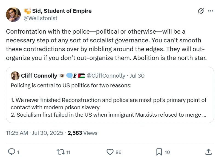Image resolution: width=219 pixels, height=159 pixels.
Task: Expand the truncated quoted tweet text
Action: pos(204,115)
